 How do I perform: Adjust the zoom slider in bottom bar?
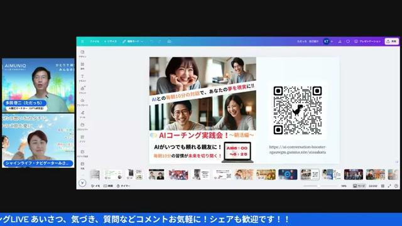pyautogui.click(x=320, y=186)
